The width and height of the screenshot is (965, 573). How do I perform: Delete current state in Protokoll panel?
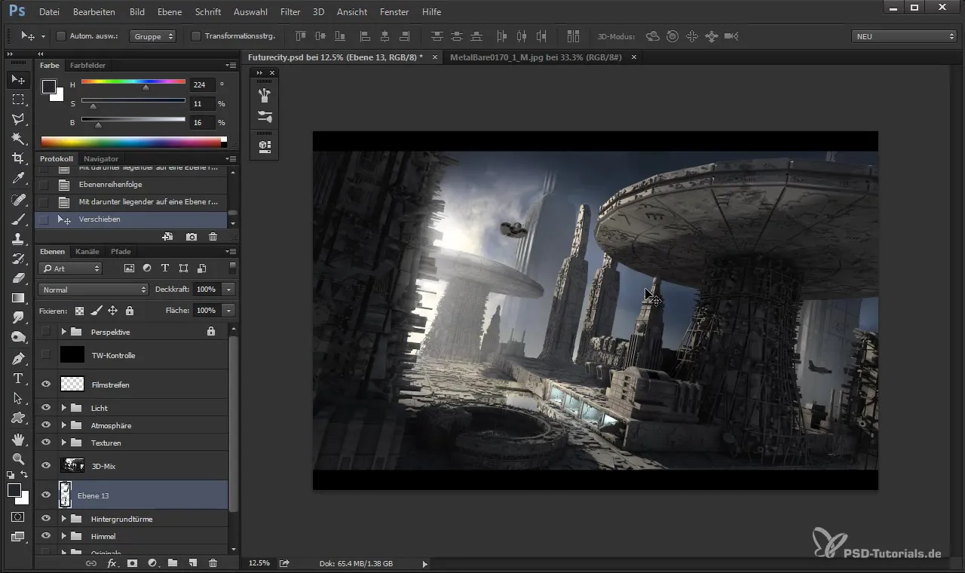[213, 237]
